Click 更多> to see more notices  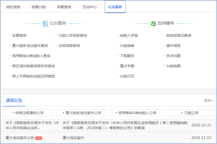click(208, 101)
